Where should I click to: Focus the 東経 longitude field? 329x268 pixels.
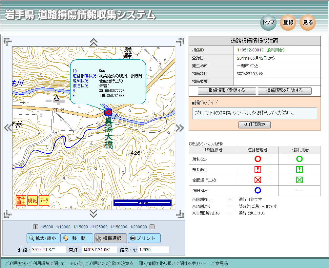click(x=99, y=250)
